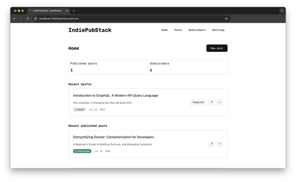Image resolution: width=296 pixels, height=182 pixels.
Task: Click the site info icon in address bar
Action: coord(36,18)
